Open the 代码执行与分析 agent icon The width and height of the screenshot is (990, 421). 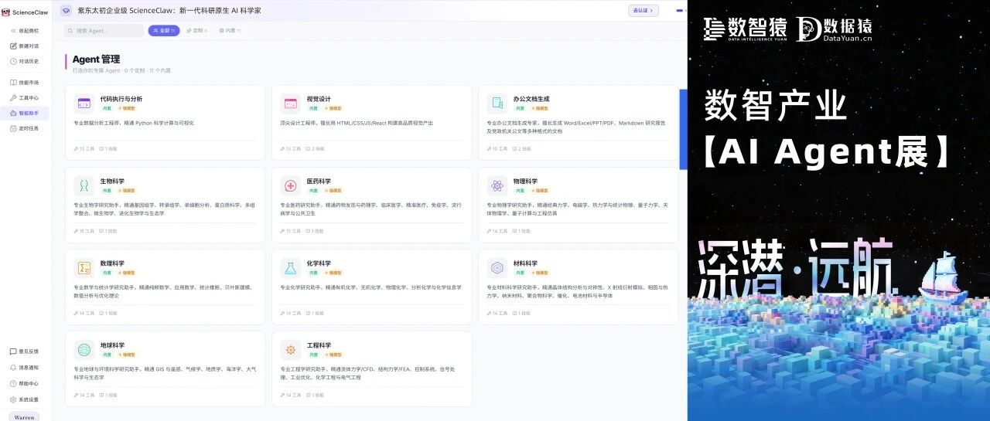pyautogui.click(x=84, y=103)
